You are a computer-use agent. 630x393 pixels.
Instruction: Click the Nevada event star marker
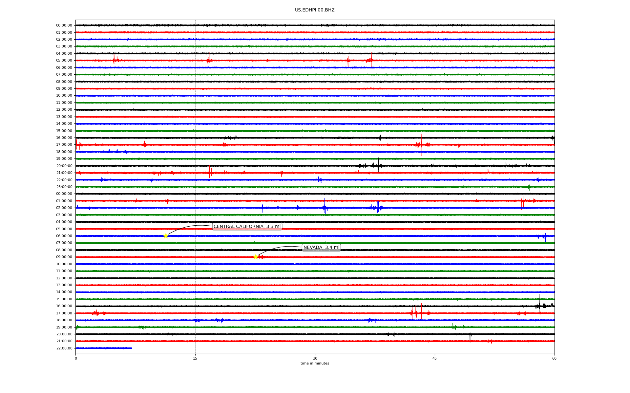pos(256,257)
